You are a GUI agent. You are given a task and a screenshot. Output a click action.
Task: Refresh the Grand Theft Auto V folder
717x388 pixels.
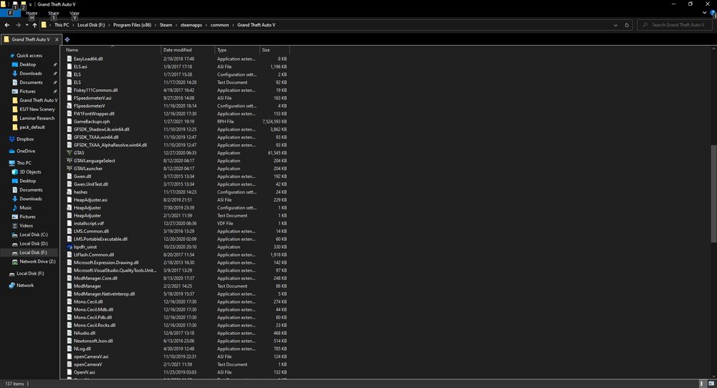click(627, 25)
